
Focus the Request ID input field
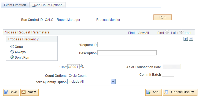(108, 45)
